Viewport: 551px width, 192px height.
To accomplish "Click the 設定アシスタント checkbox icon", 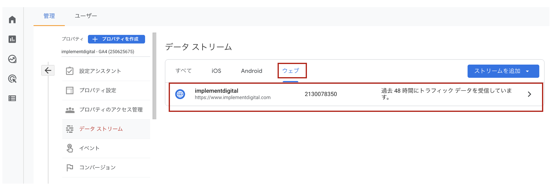I will (x=70, y=71).
